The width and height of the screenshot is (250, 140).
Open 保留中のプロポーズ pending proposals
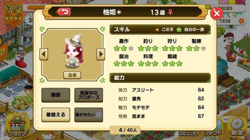[x=89, y=95]
